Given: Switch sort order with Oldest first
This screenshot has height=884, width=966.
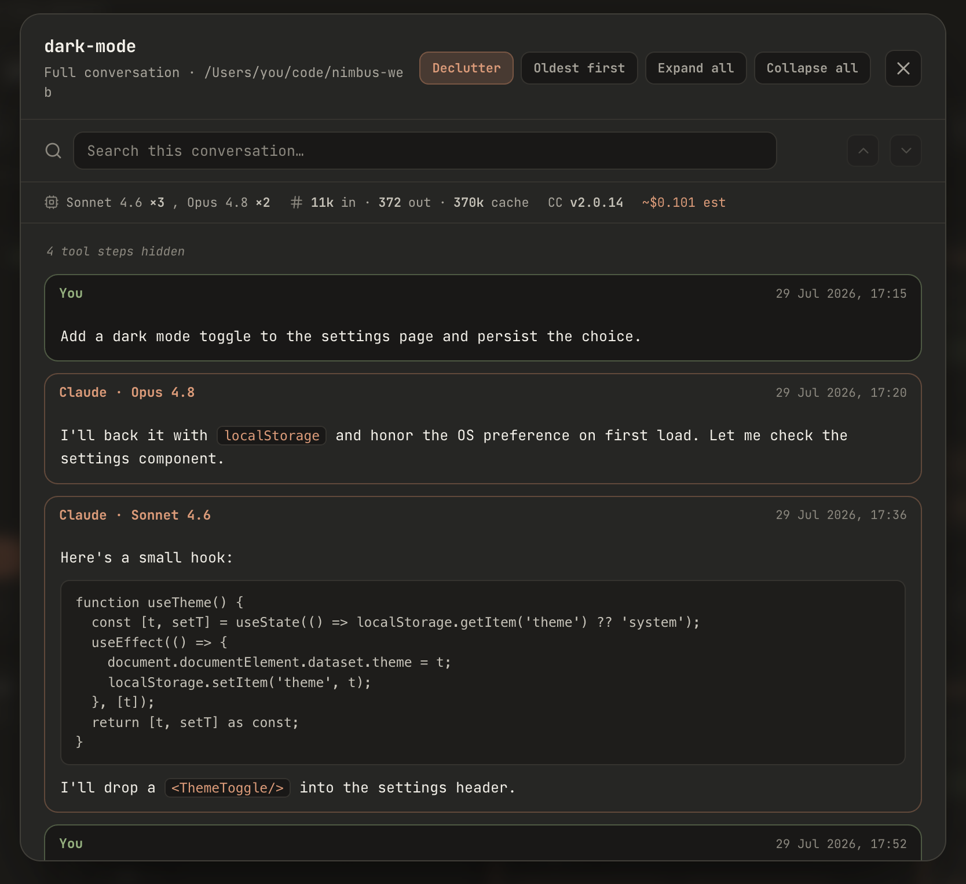Looking at the screenshot, I should (579, 68).
